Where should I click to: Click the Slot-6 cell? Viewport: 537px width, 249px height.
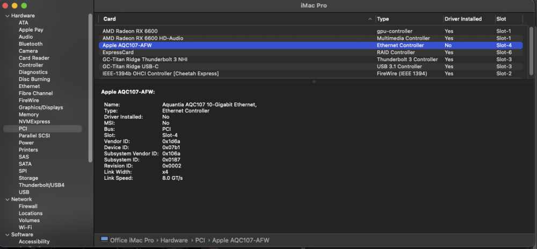[x=504, y=53]
